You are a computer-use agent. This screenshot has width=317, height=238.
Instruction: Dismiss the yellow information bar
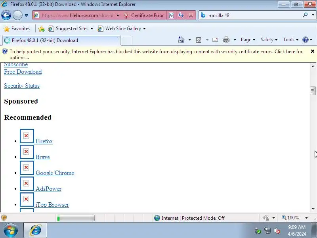pos(312,51)
